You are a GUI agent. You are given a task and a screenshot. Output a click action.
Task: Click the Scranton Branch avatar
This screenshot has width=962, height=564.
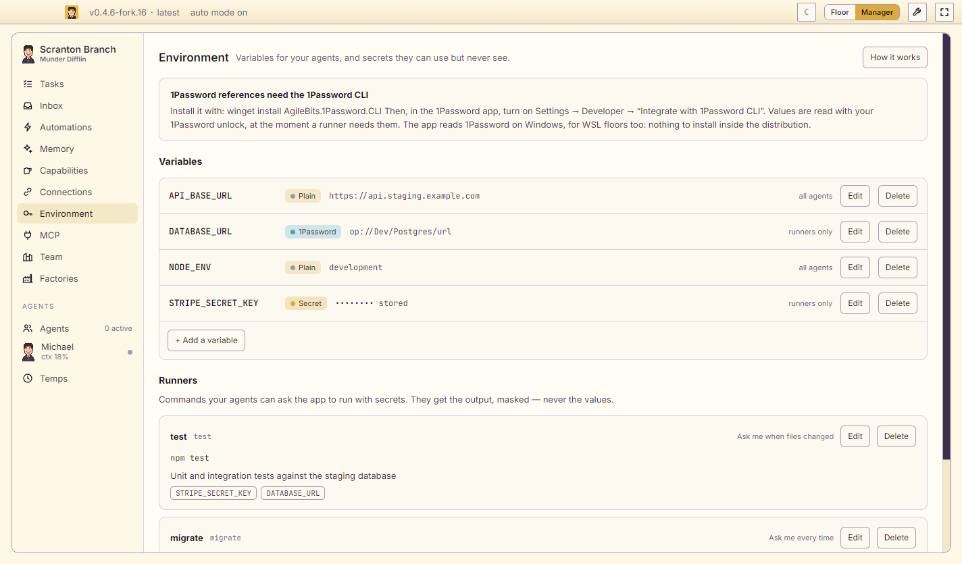point(28,54)
